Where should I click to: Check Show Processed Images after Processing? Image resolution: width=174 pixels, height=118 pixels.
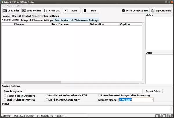pos(99,95)
